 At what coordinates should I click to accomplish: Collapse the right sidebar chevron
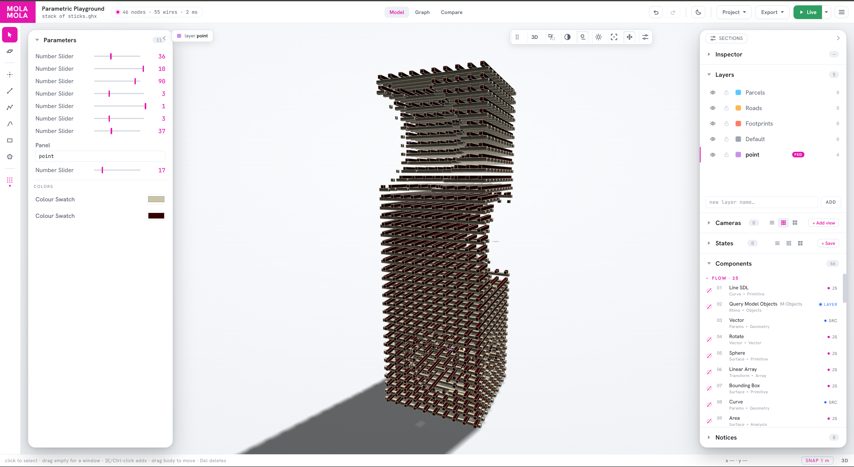coord(838,38)
